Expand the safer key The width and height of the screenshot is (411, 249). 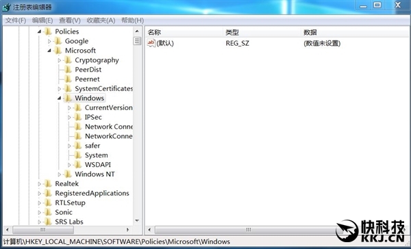(x=69, y=146)
